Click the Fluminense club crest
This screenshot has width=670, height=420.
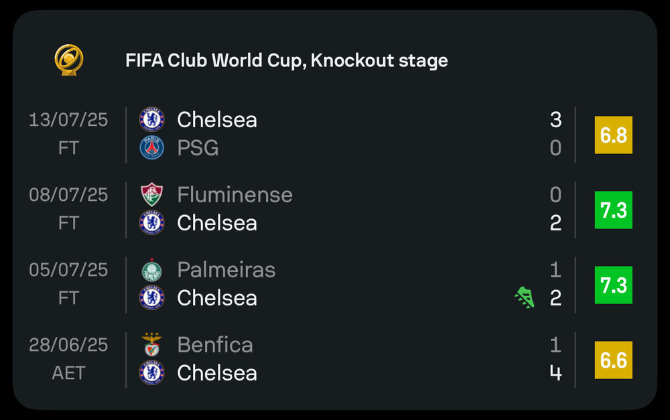151,194
